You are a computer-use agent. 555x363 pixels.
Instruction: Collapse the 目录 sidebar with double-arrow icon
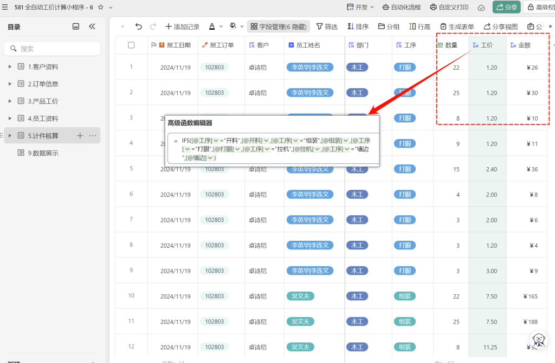click(92, 27)
